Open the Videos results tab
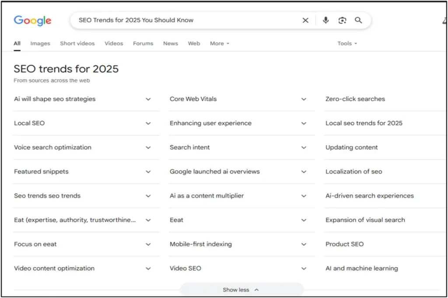 coord(113,43)
